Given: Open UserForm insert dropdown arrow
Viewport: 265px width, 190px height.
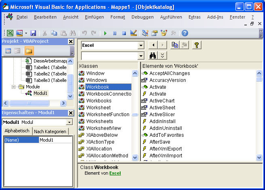Looking at the screenshot, I should click(26, 33).
